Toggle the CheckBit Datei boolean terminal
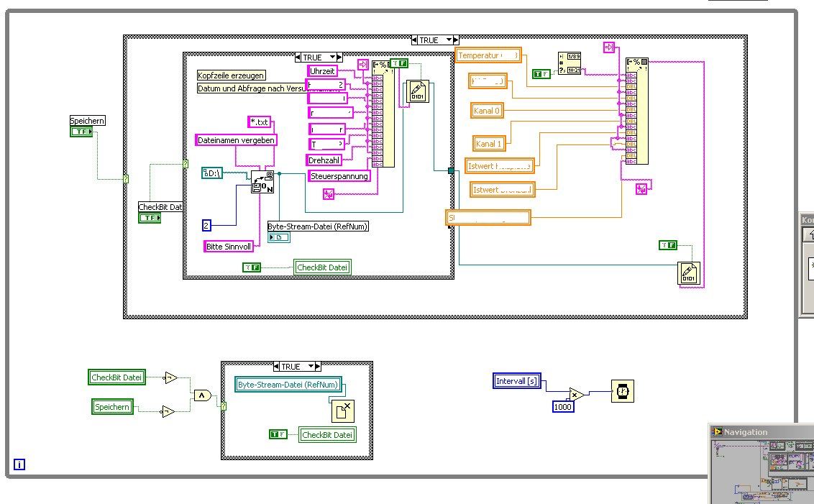Image resolution: width=814 pixels, height=504 pixels. point(150,218)
